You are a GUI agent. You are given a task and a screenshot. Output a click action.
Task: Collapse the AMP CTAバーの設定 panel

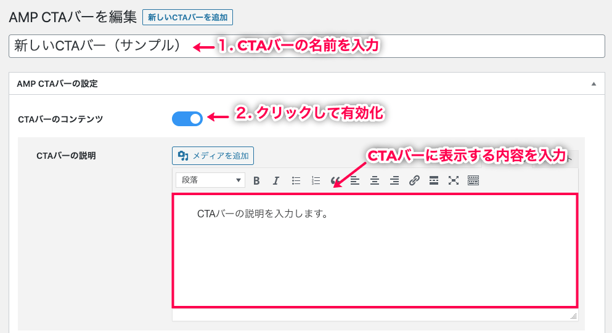tap(594, 84)
